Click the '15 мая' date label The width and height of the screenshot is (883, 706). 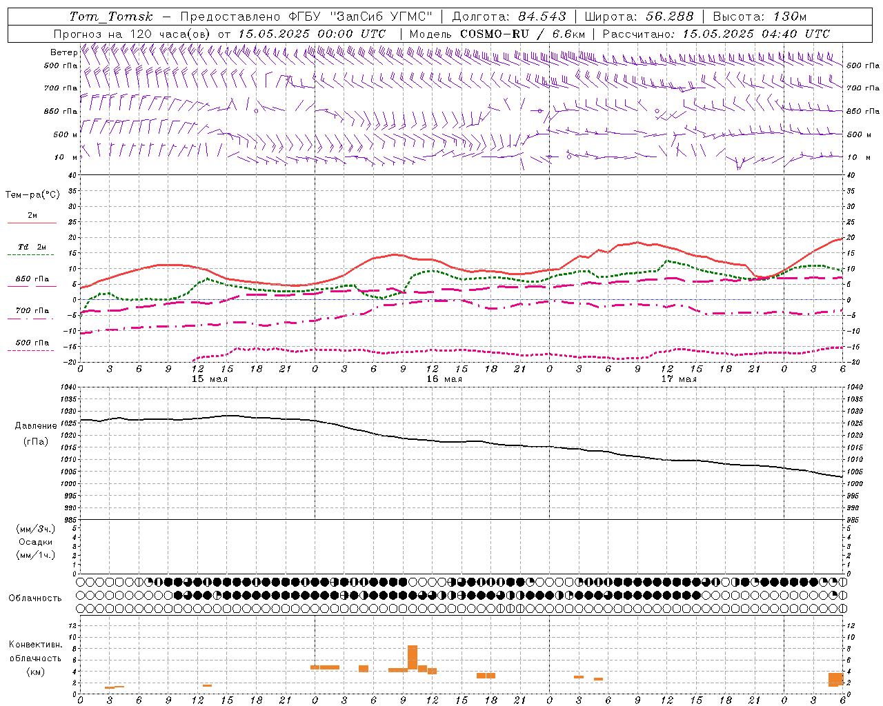point(209,379)
